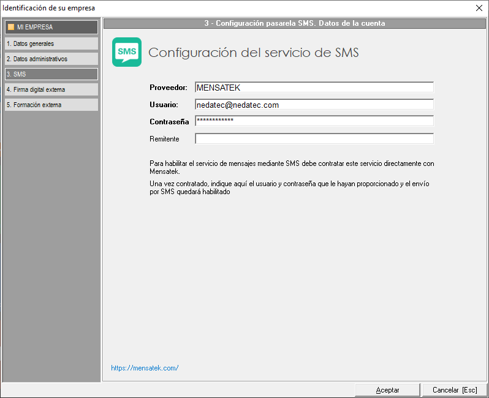Click the Configuración pasarela SMS header bar
Screen dimensions: 489x398
pyautogui.click(x=294, y=23)
